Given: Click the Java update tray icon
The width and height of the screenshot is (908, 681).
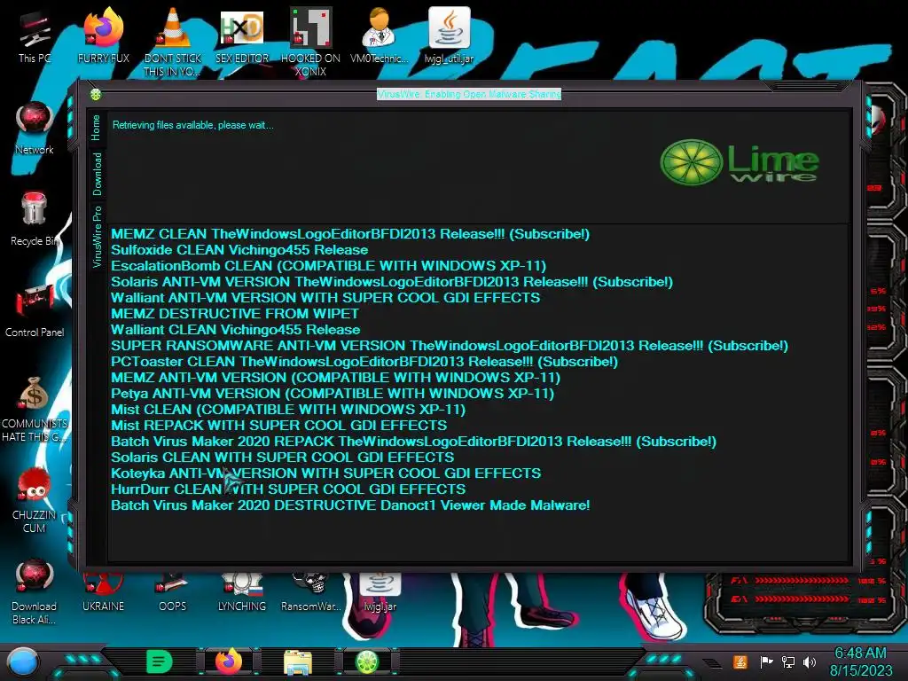Looking at the screenshot, I should [740, 661].
